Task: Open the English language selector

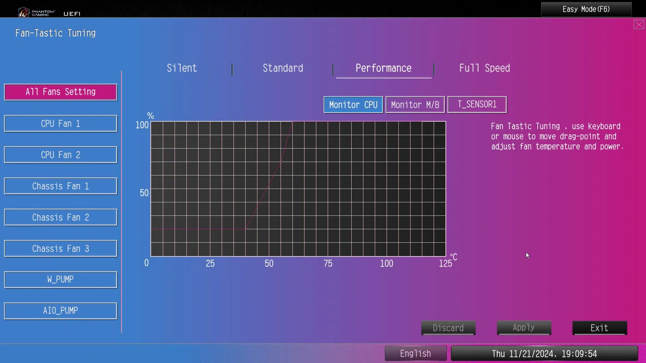Action: pyautogui.click(x=416, y=354)
